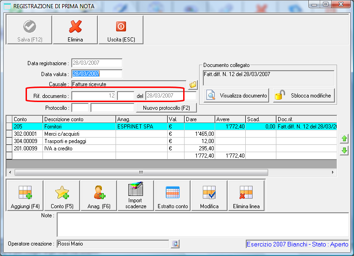Click the Uscita (ESC) exit button
The image size is (354, 256).
(121, 30)
